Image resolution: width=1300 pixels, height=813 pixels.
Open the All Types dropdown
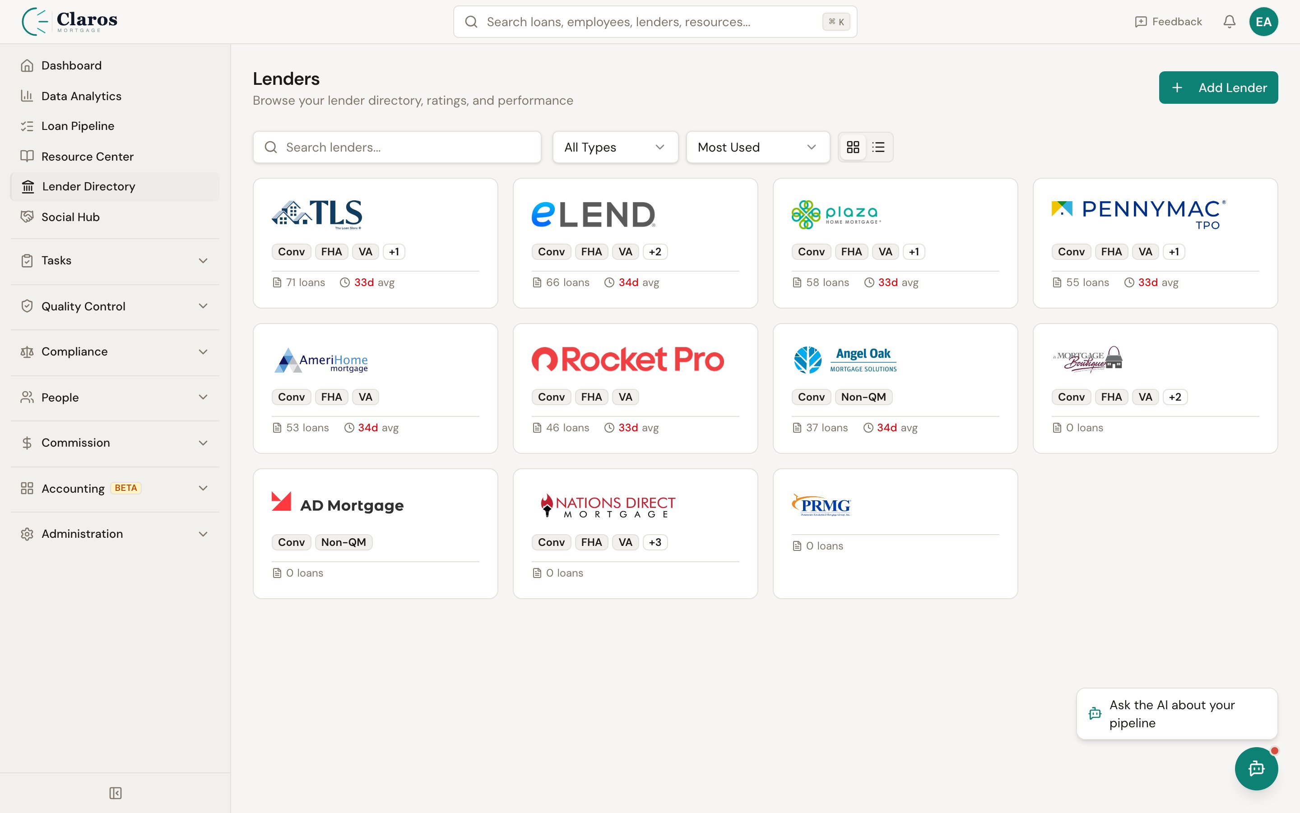615,148
